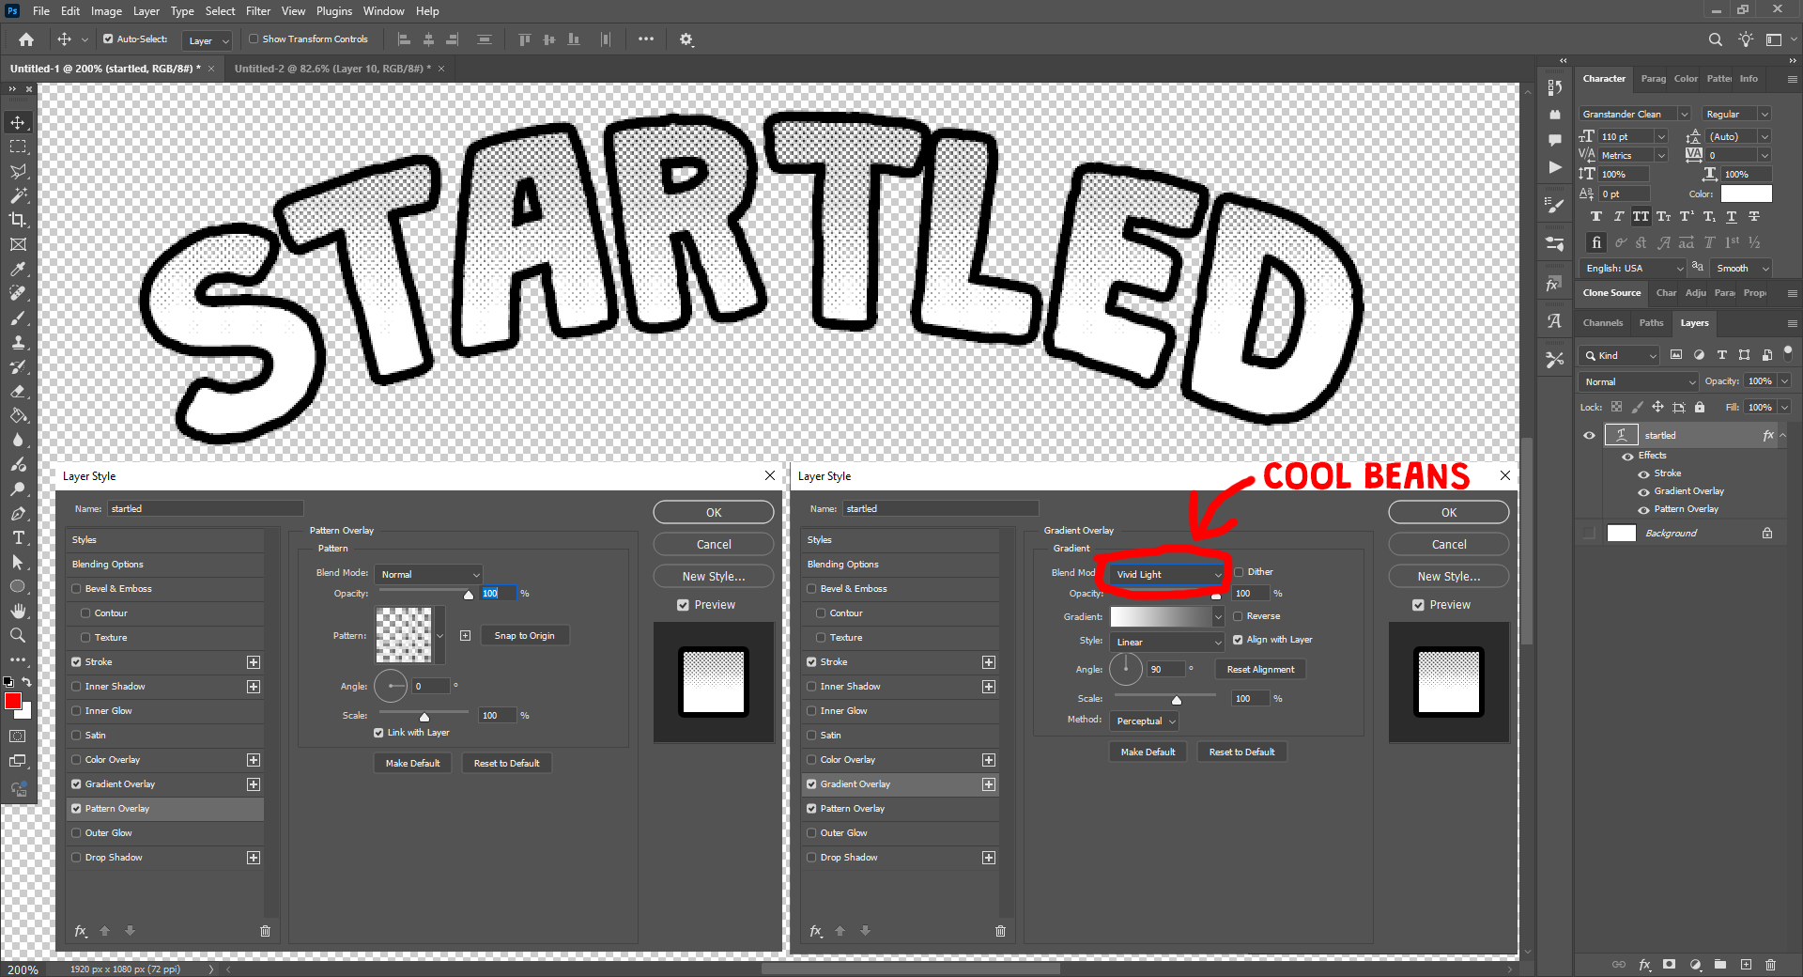Select the Frame tool
The height and width of the screenshot is (977, 1803).
tap(18, 244)
